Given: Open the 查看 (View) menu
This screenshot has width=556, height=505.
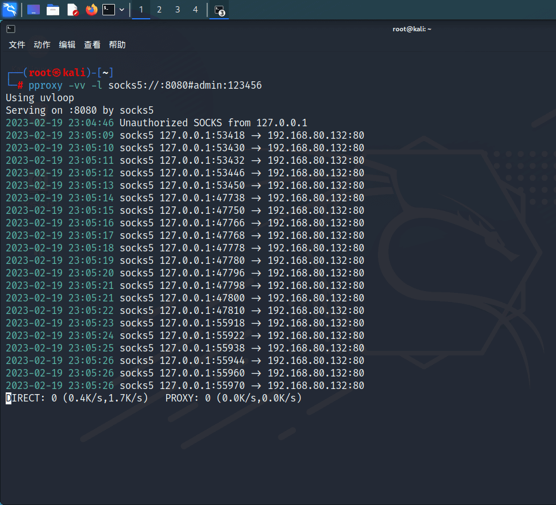Looking at the screenshot, I should 92,45.
